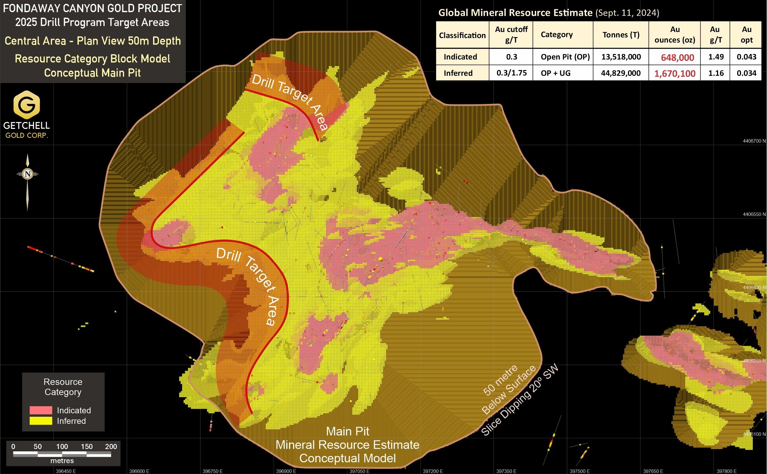Click the '4406250 N' northing label

pos(754,361)
